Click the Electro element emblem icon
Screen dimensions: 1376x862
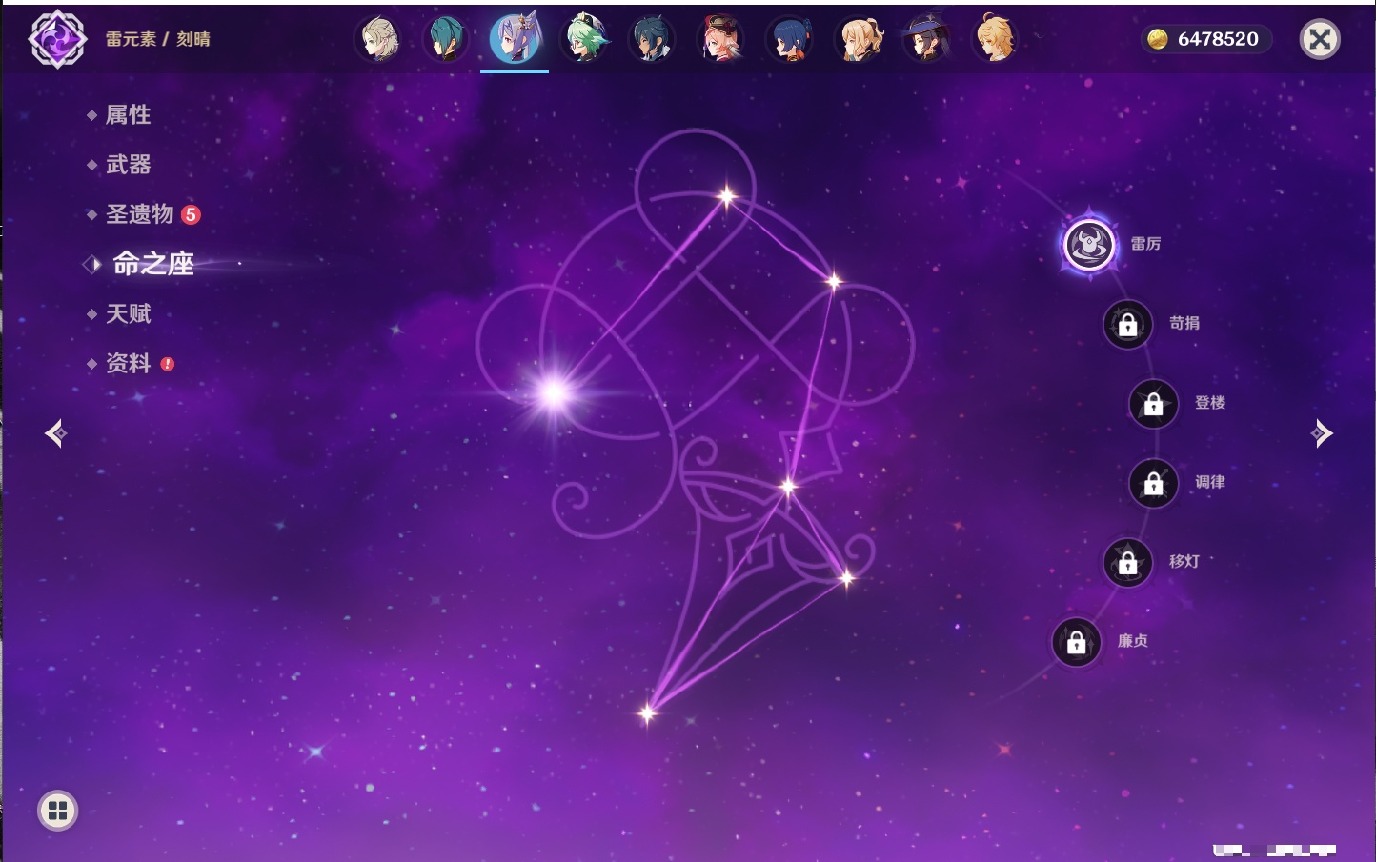pos(57,39)
